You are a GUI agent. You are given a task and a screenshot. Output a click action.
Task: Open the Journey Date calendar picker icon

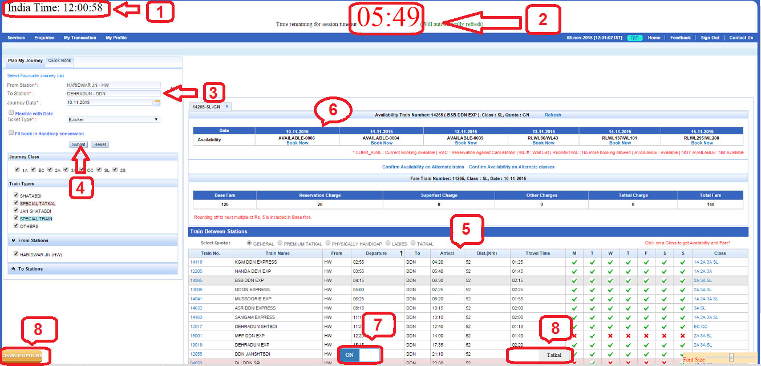[x=157, y=103]
